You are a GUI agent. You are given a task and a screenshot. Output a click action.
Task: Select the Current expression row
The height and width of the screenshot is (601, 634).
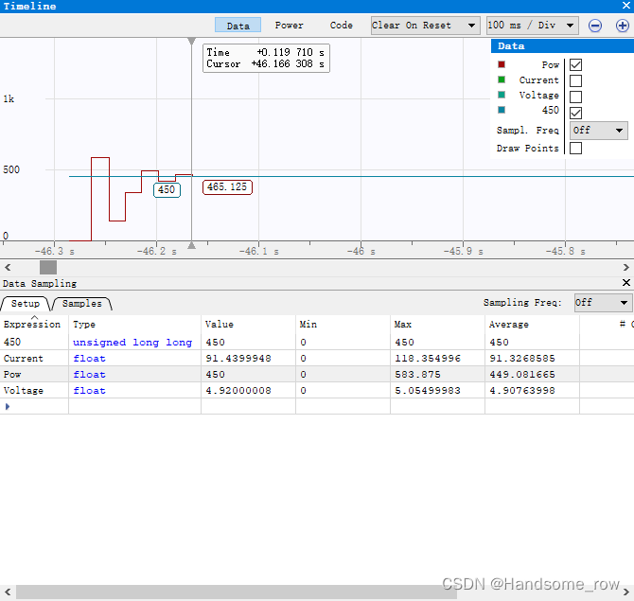pyautogui.click(x=317, y=358)
